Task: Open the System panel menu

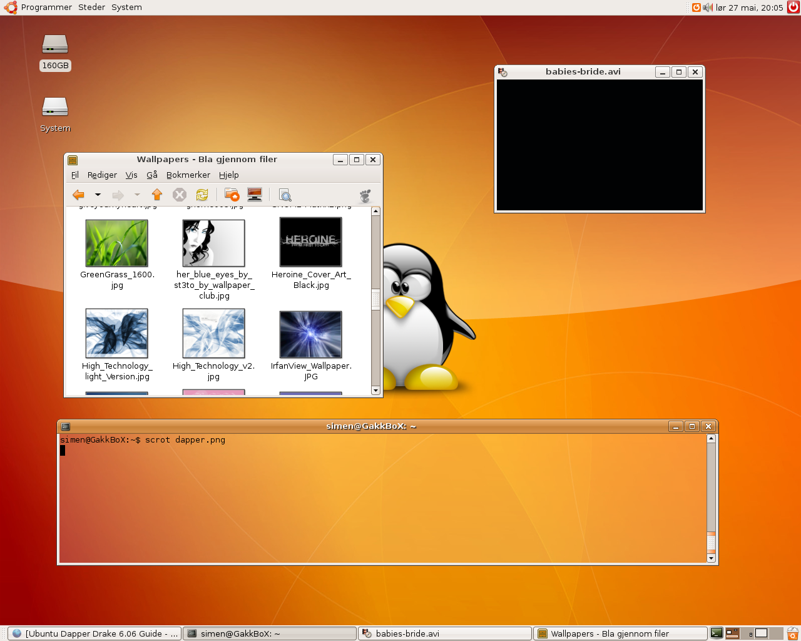Action: pos(126,8)
